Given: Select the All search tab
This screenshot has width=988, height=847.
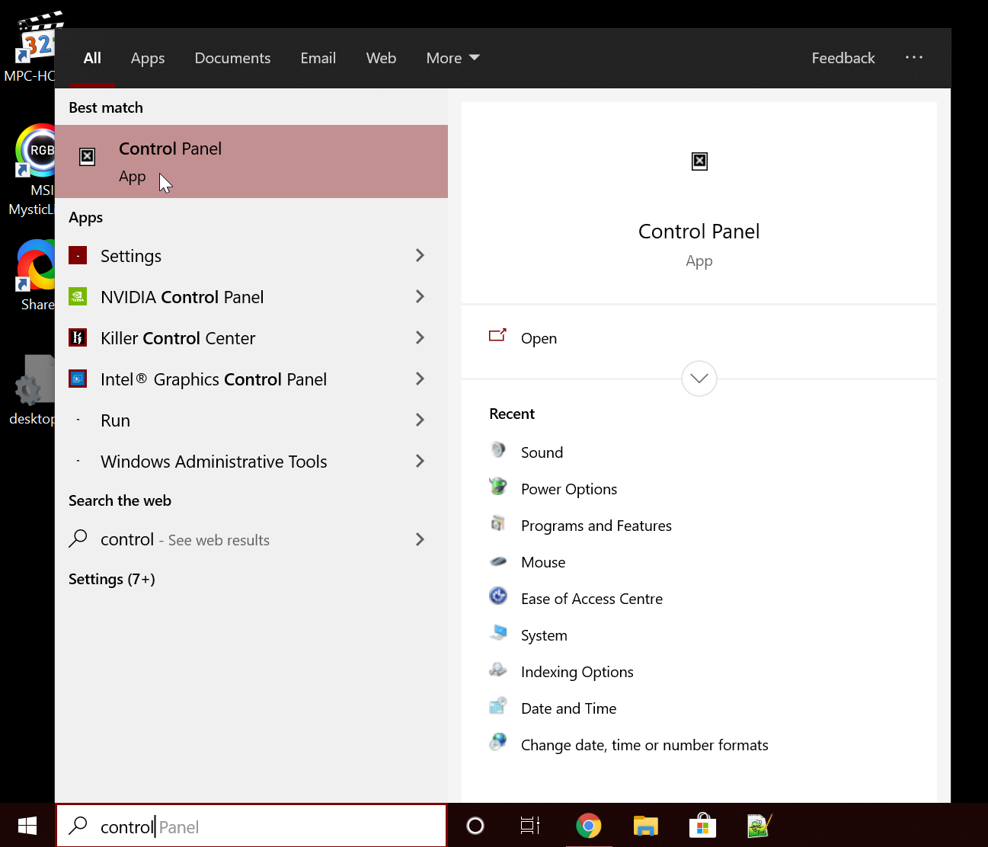Looking at the screenshot, I should click(92, 58).
